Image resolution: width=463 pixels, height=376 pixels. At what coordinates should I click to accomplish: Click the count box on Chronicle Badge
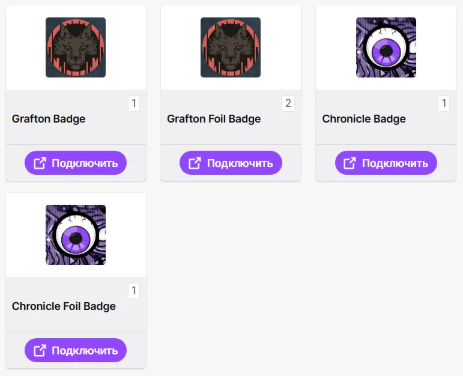coord(444,103)
